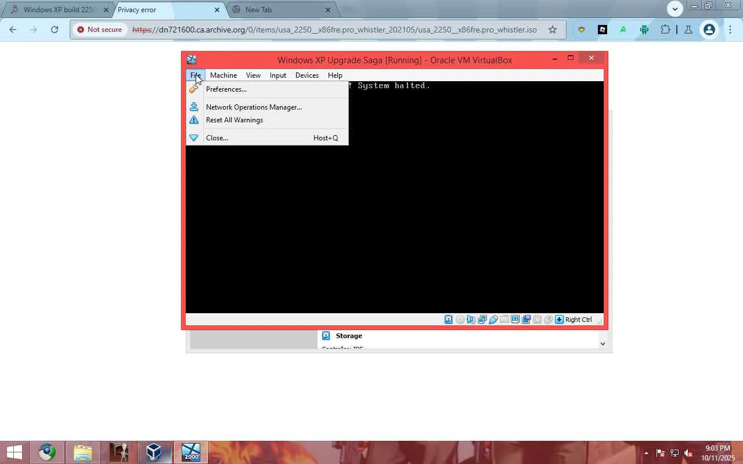This screenshot has height=464, width=743.
Task: Open the Chrome tab search dropdown
Action: pos(675,9)
